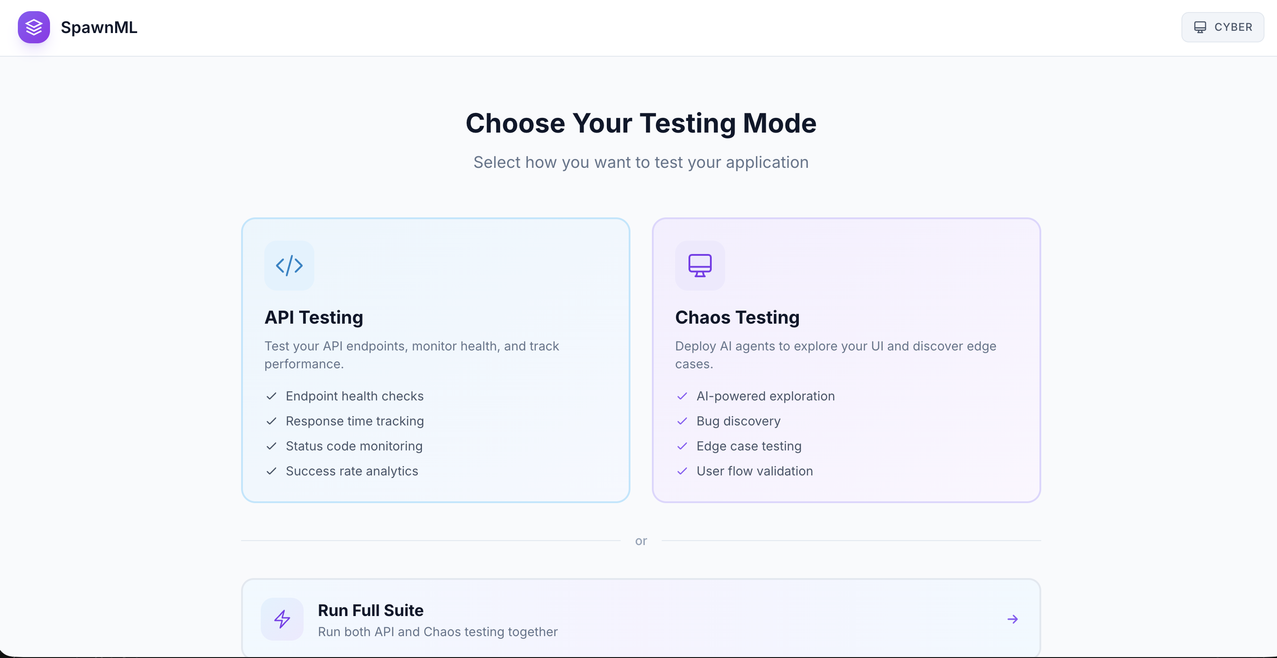The image size is (1277, 658).
Task: Click the Choose Your Testing Mode heading
Action: [640, 123]
